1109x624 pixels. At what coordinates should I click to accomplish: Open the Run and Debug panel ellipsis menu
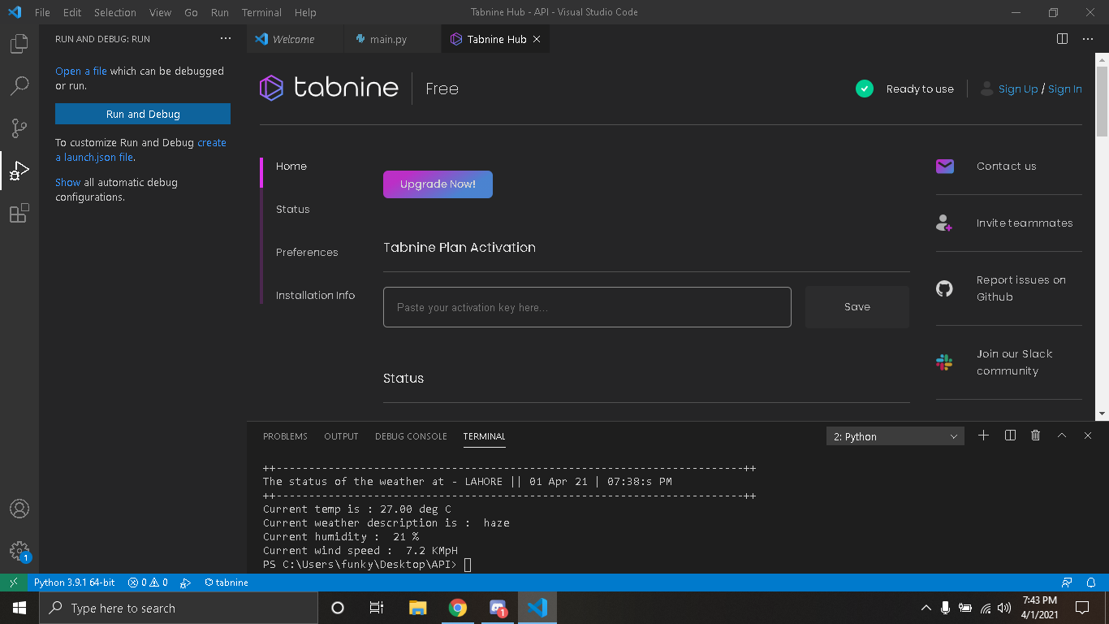(225, 38)
